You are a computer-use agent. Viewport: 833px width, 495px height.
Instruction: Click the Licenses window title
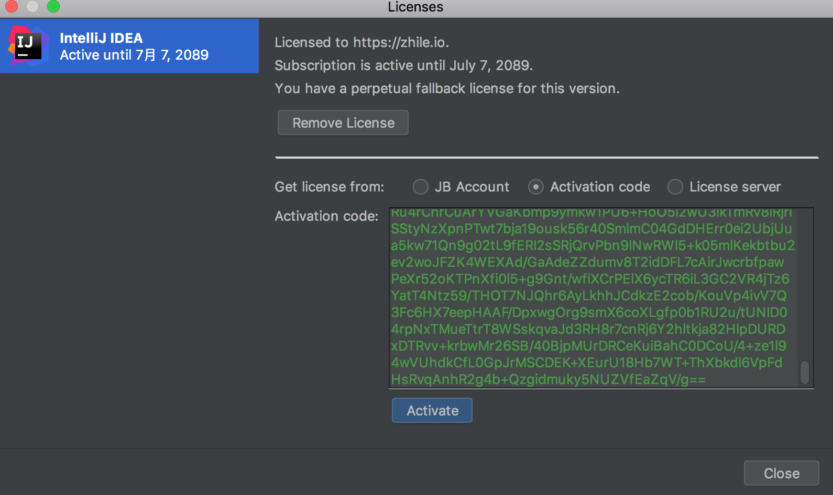415,7
